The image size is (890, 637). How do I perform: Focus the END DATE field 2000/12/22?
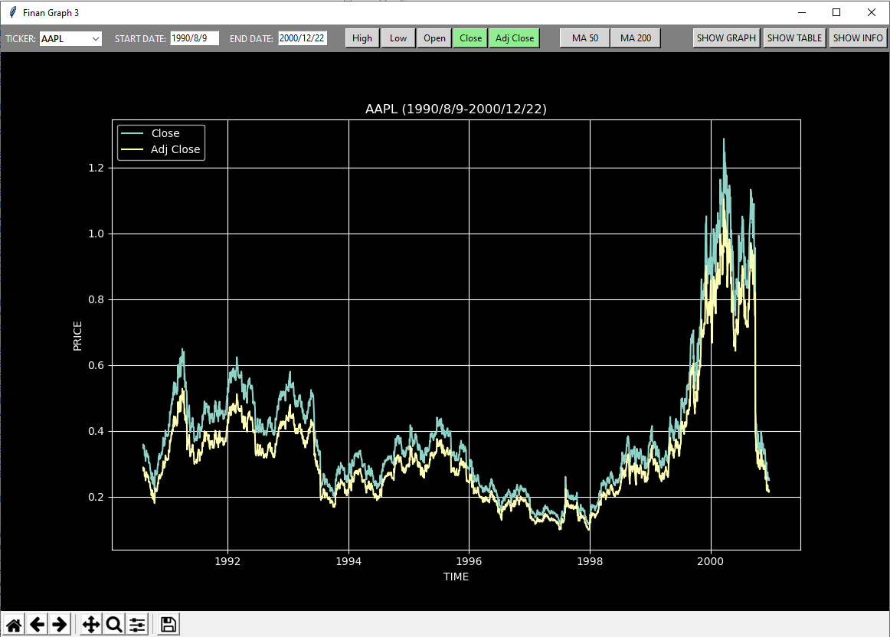point(303,38)
